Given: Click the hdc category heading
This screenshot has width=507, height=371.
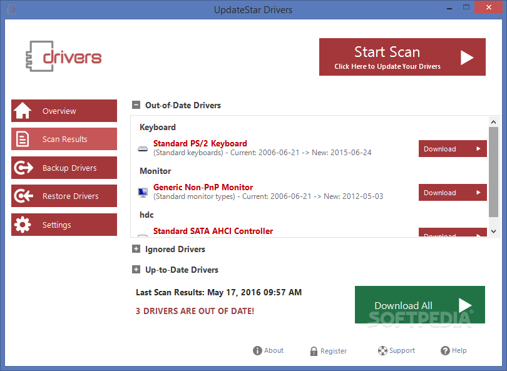Looking at the screenshot, I should pyautogui.click(x=146, y=215).
